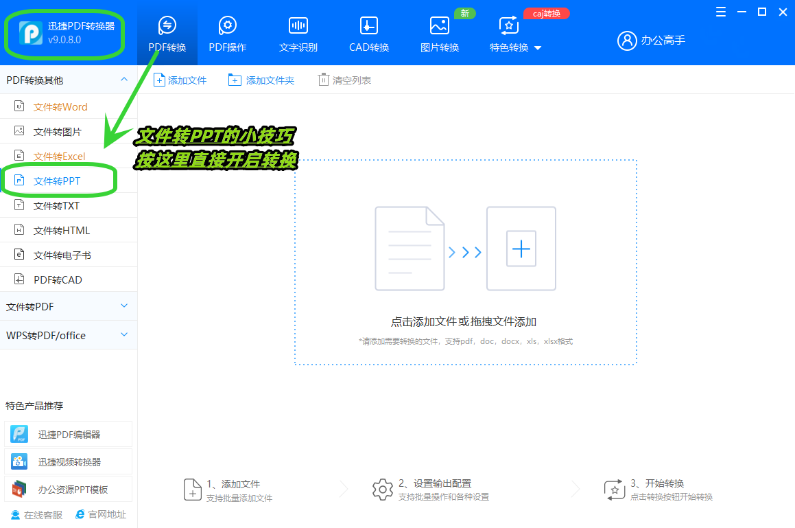This screenshot has height=528, width=795.
Task: Select 文件转电子书 in sidebar
Action: pos(69,255)
